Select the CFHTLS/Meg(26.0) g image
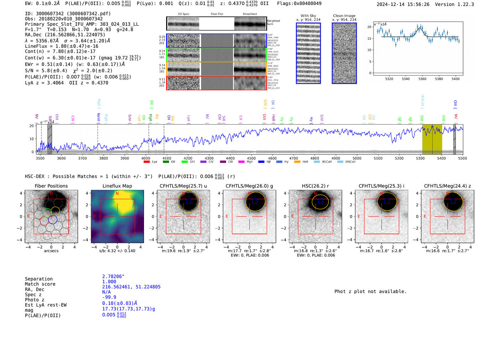The image size is (499, 340). pyautogui.click(x=249, y=216)
